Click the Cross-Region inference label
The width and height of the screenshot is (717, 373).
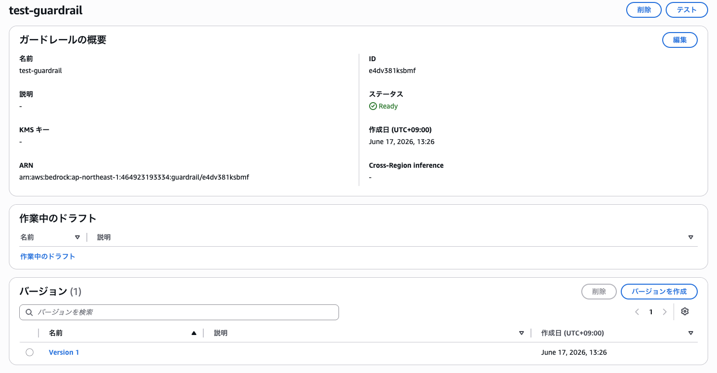point(406,165)
